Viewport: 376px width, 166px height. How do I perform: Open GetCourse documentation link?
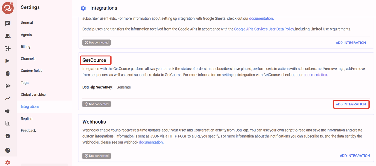coord(316,75)
